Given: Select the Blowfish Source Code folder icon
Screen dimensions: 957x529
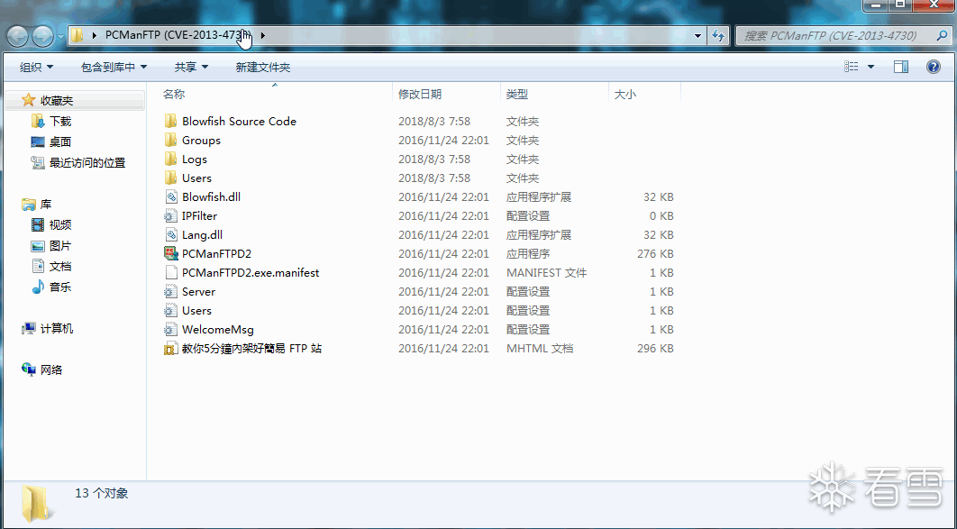Looking at the screenshot, I should pos(171,121).
